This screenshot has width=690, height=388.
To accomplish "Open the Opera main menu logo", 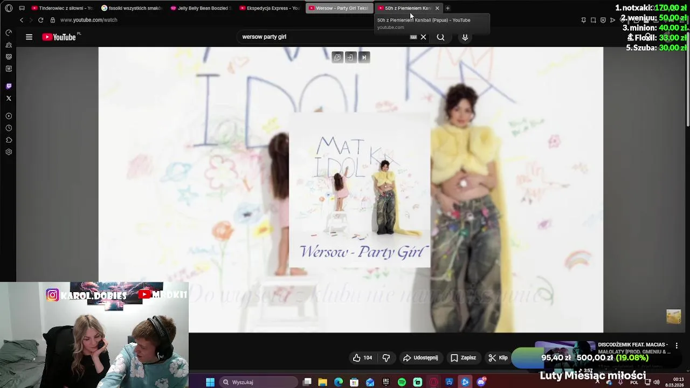I will [9, 8].
